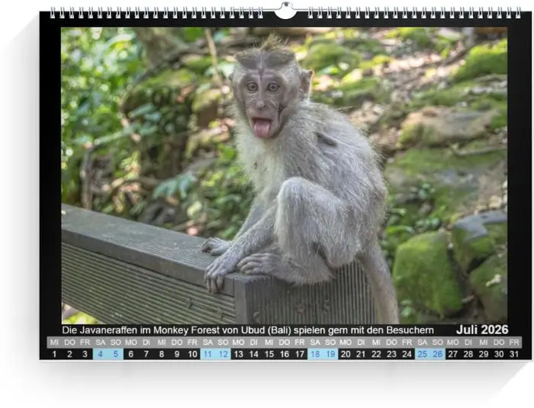Pick Saturday 25 blue date cell
This screenshot has width=534, height=408.
[423, 354]
